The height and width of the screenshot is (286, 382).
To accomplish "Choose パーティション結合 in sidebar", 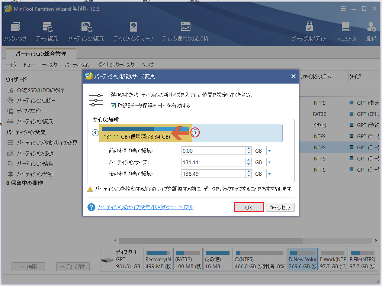I will tap(30, 164).
